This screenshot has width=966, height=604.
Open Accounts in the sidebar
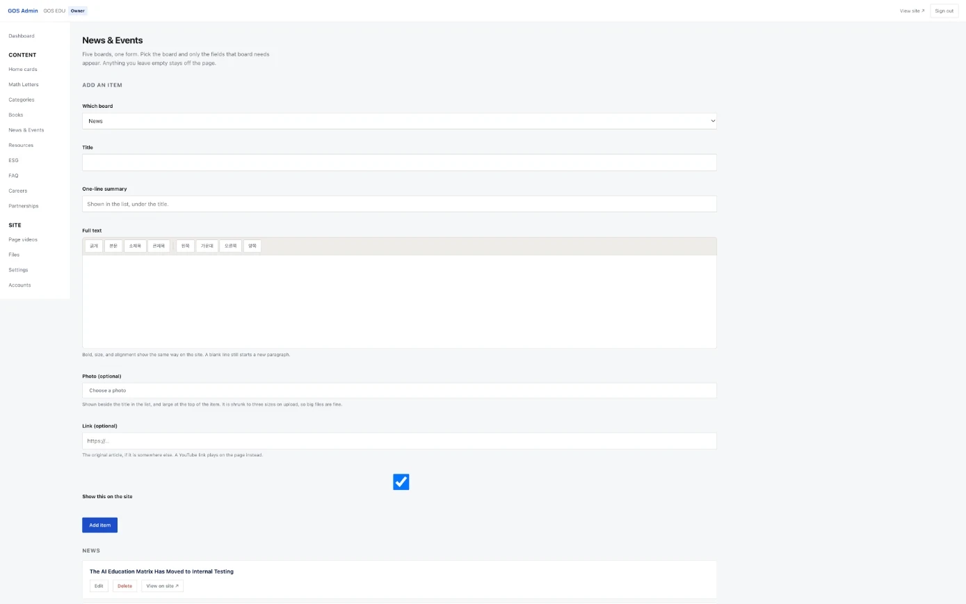(19, 285)
